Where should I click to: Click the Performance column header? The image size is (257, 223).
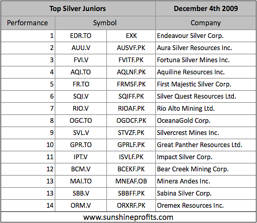28,23
